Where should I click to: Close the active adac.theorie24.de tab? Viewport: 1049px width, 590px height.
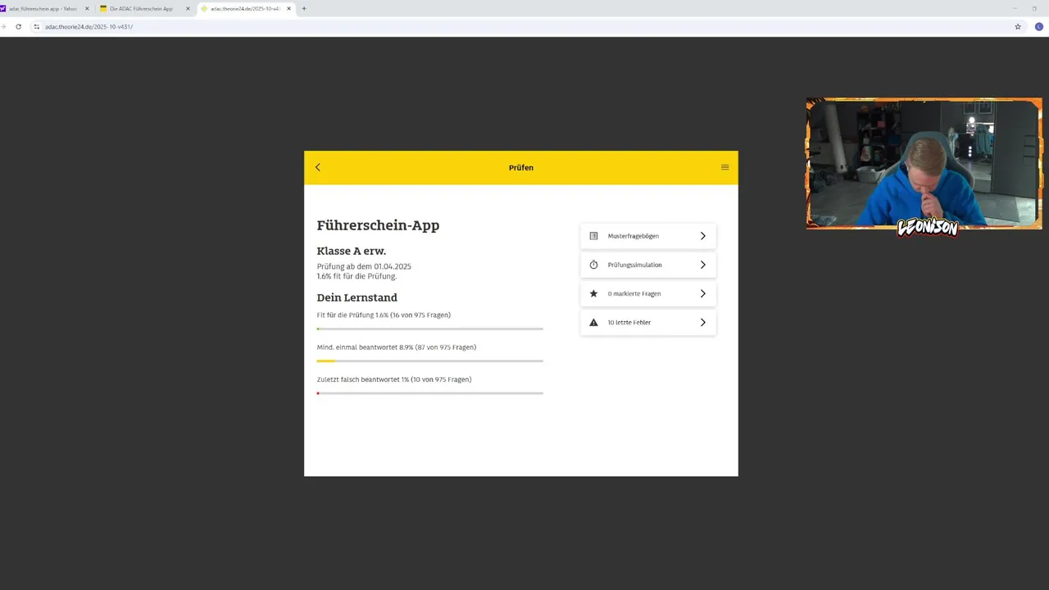[288, 8]
